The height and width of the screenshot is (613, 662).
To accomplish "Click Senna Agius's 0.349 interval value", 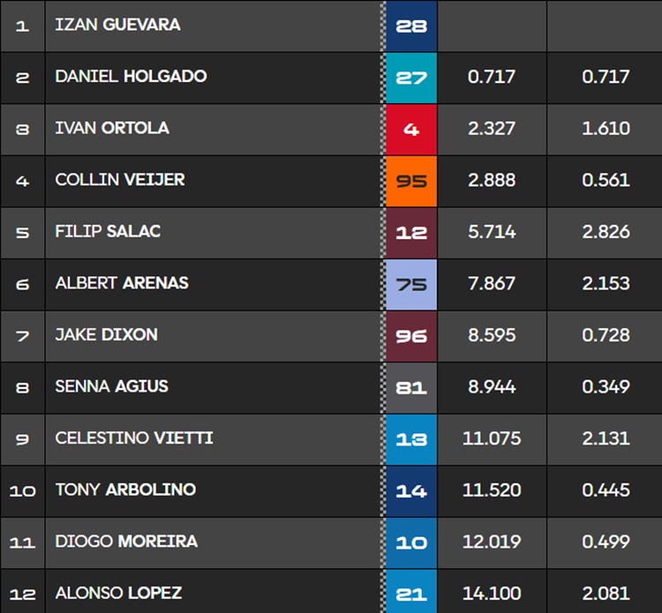I will point(606,386).
